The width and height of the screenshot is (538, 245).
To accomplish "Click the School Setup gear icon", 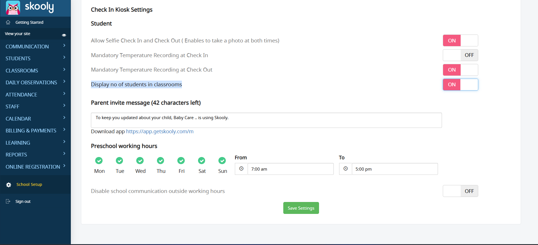I will click(9, 185).
